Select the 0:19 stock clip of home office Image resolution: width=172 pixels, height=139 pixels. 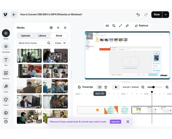29,56
